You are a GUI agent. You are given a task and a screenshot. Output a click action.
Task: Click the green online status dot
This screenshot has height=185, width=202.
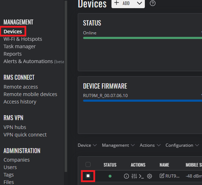click(110, 176)
